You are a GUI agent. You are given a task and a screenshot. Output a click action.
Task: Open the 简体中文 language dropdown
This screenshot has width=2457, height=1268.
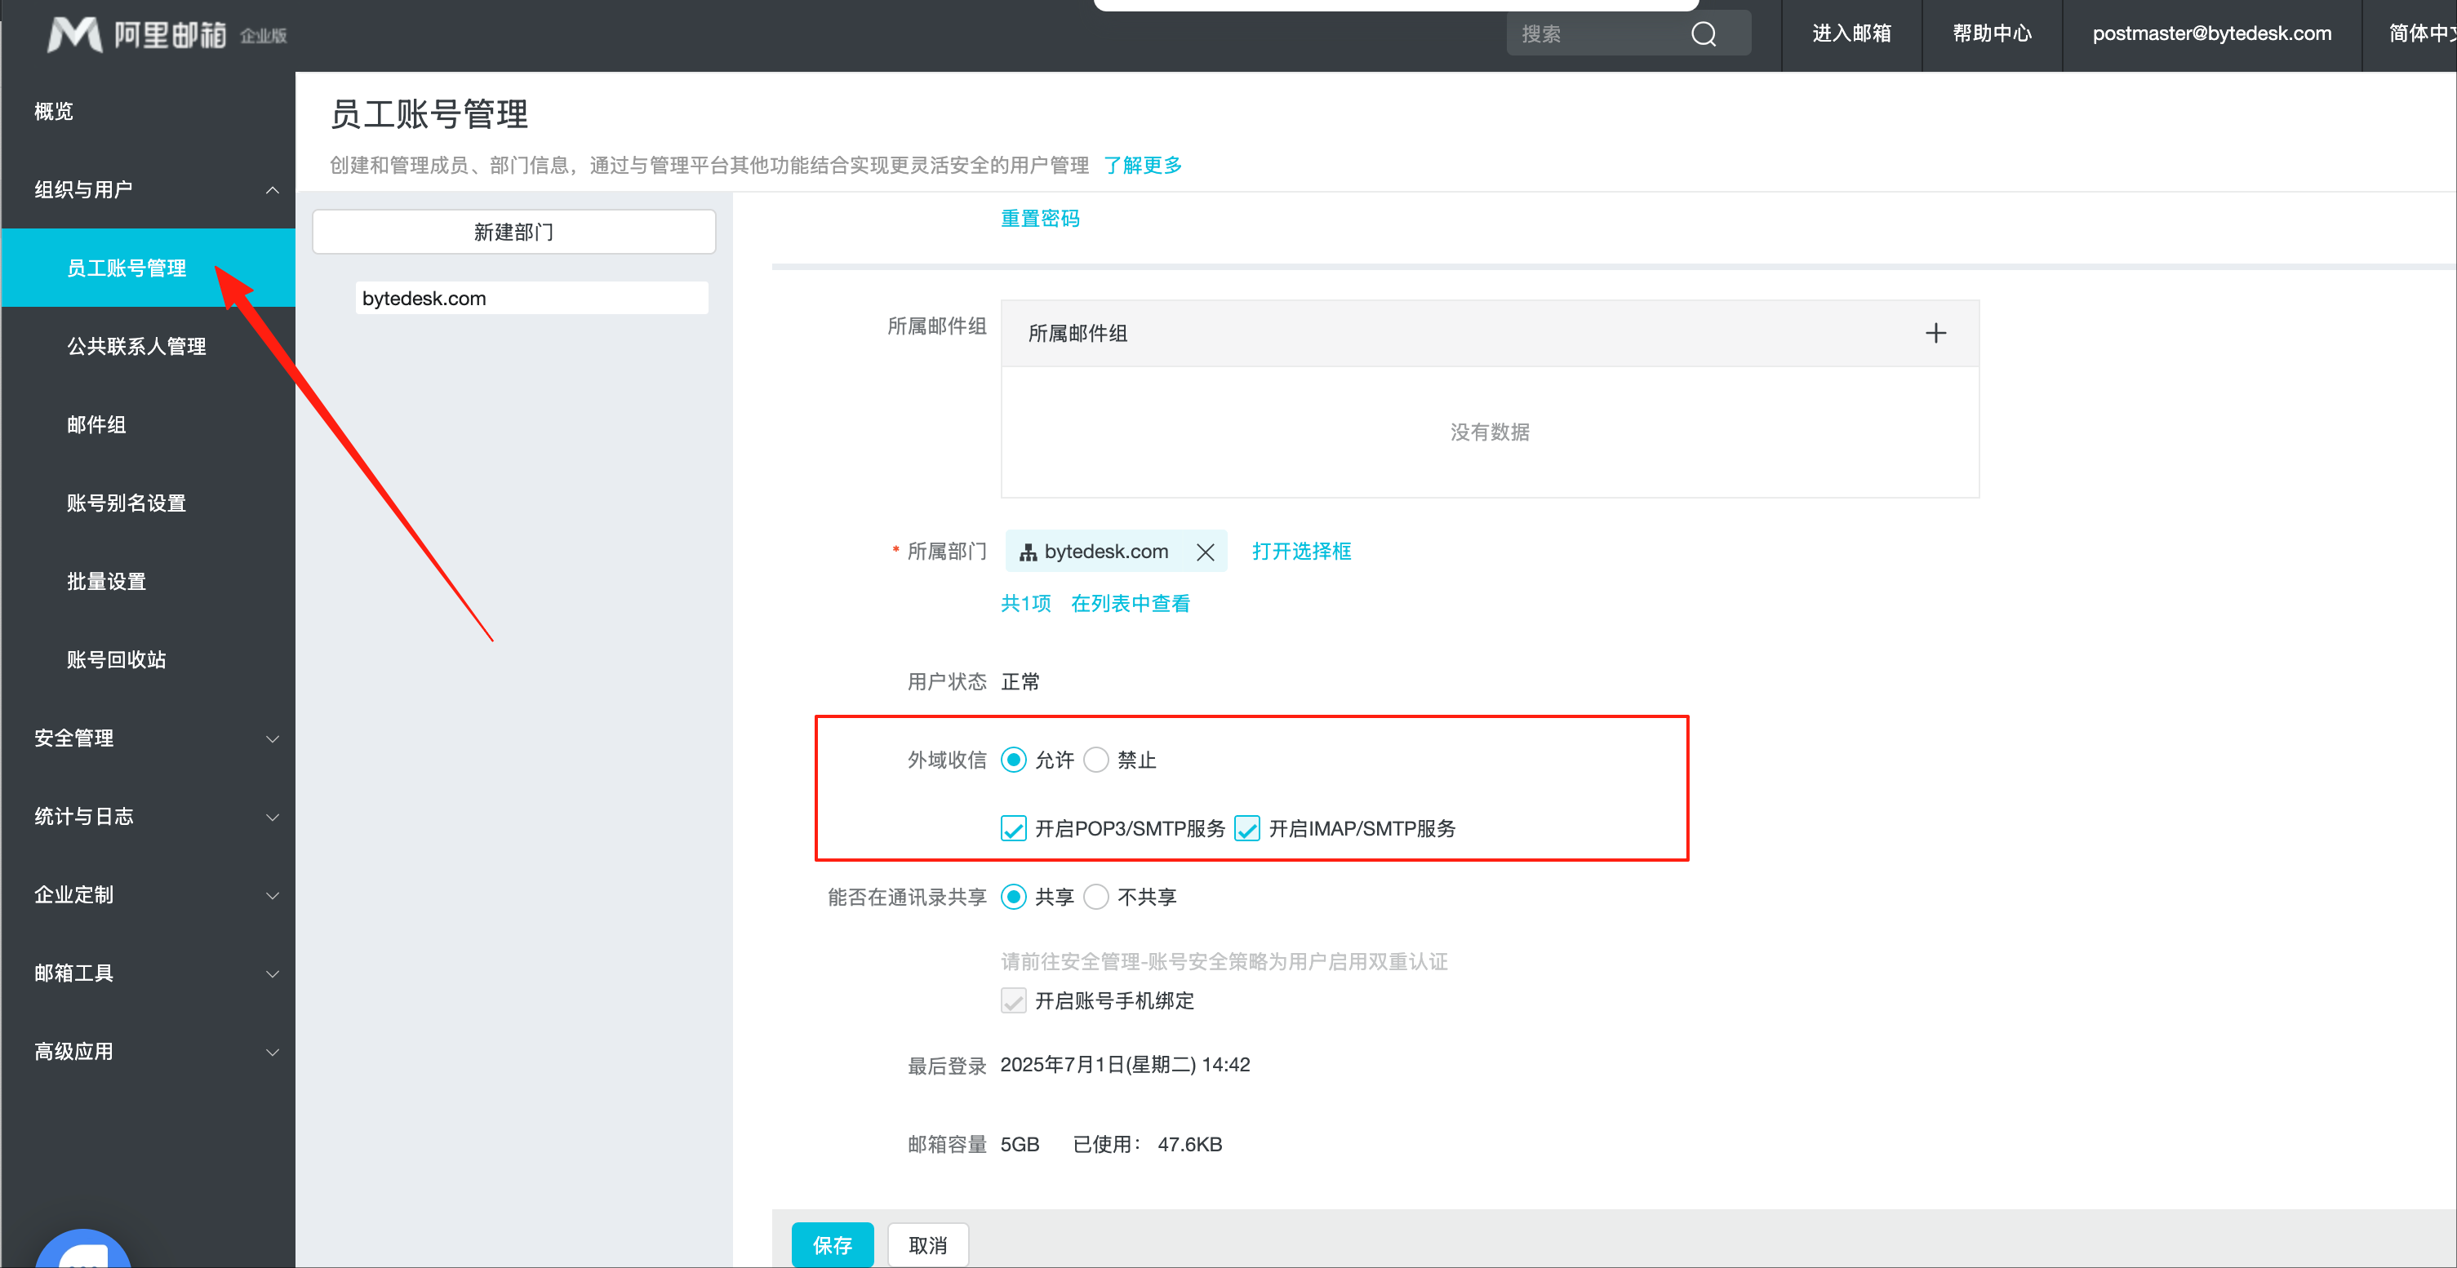[2421, 34]
